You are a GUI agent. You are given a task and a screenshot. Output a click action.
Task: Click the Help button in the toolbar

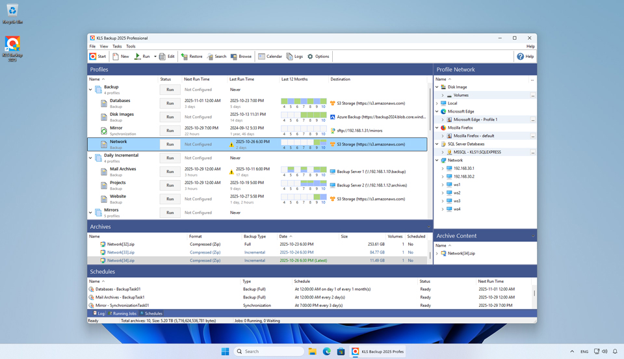(x=525, y=57)
